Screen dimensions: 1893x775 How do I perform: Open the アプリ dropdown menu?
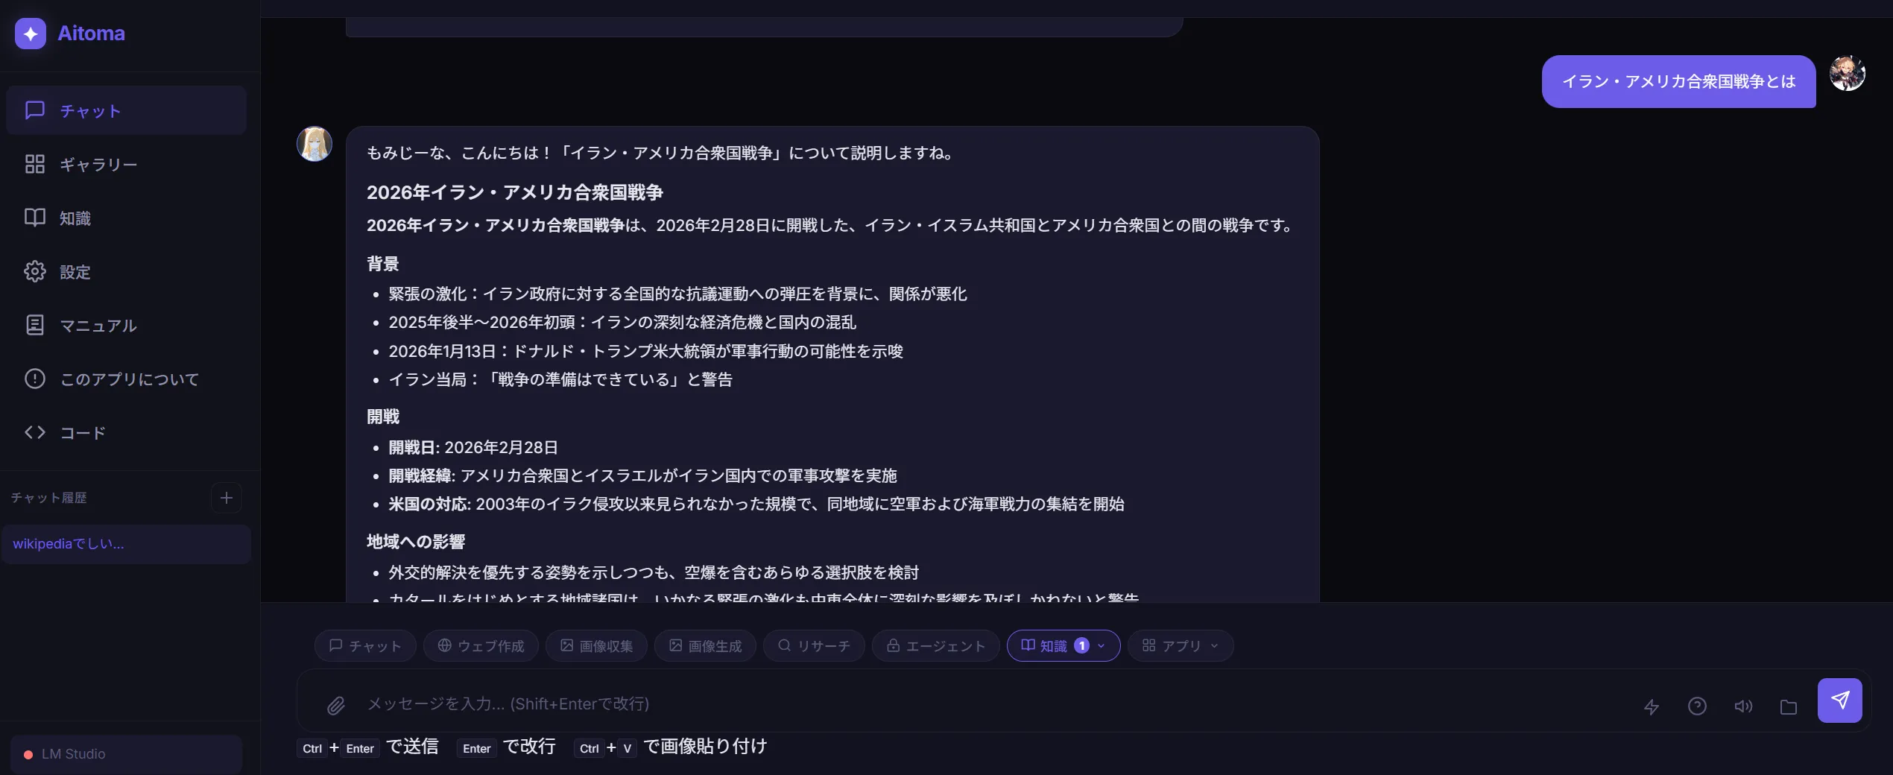click(1181, 645)
